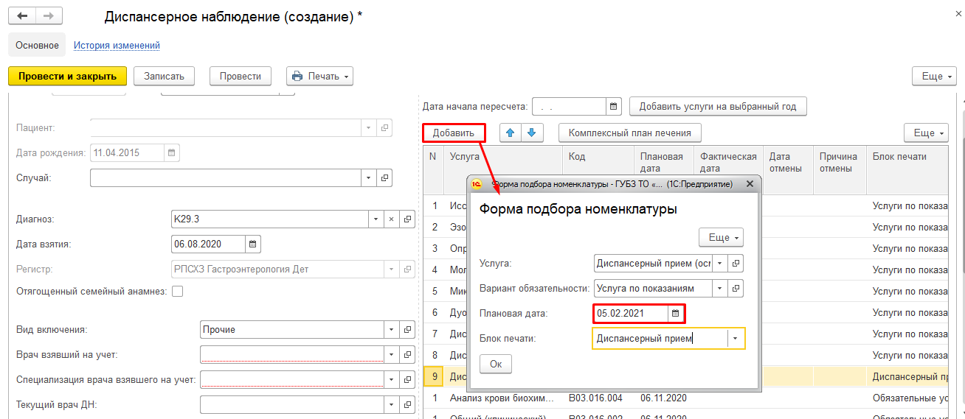
Task: Open calendar picker for Плановая дата
Action: (x=675, y=314)
